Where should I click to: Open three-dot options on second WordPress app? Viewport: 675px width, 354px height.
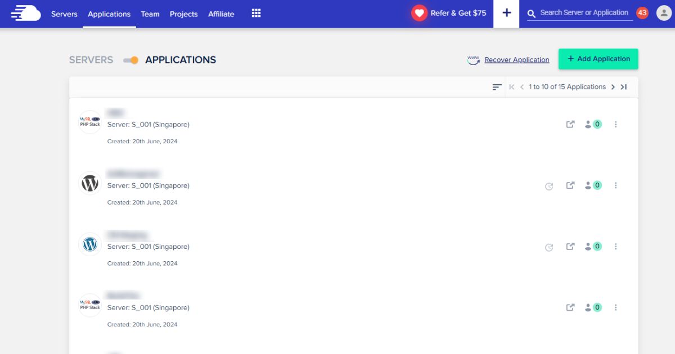click(x=616, y=247)
